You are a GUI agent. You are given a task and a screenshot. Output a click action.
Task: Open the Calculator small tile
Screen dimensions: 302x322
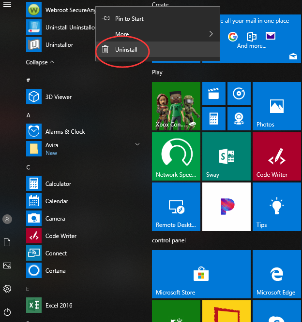tap(214, 119)
